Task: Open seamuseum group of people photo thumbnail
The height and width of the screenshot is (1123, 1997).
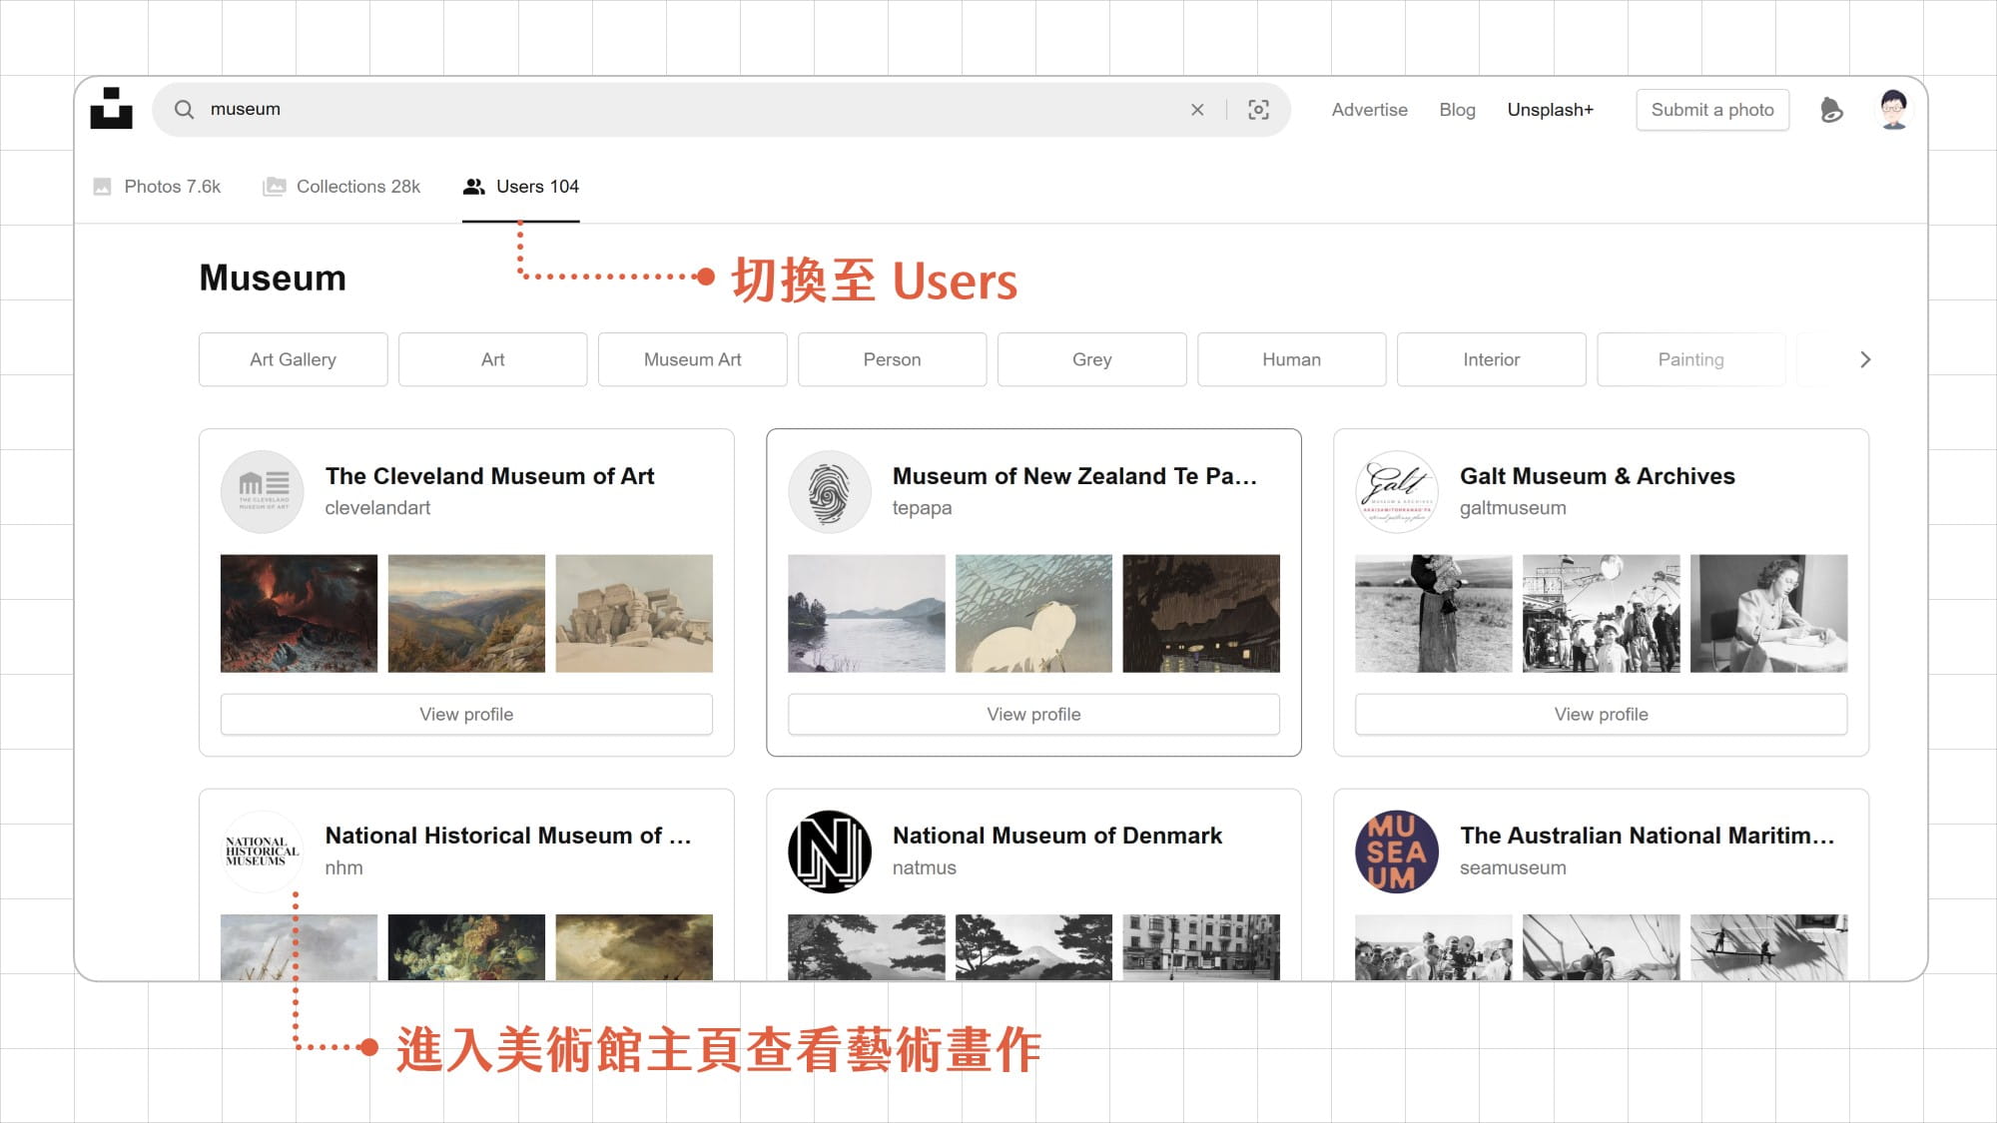Action: pyautogui.click(x=1433, y=946)
